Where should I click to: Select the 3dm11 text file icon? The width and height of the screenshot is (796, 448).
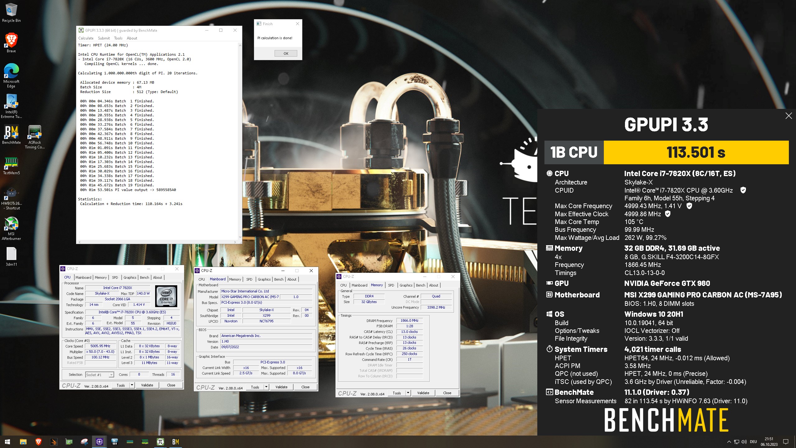point(11,257)
